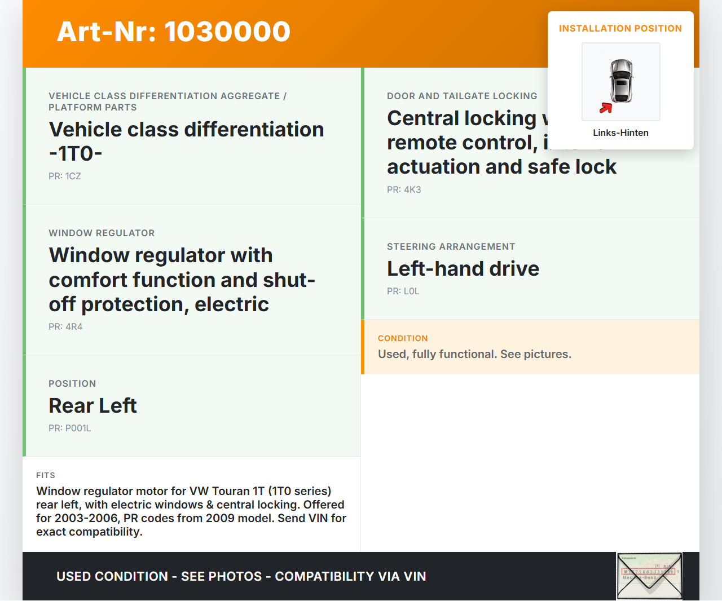Select the Used, fully functional text
The image size is (722, 601).
[x=474, y=354]
